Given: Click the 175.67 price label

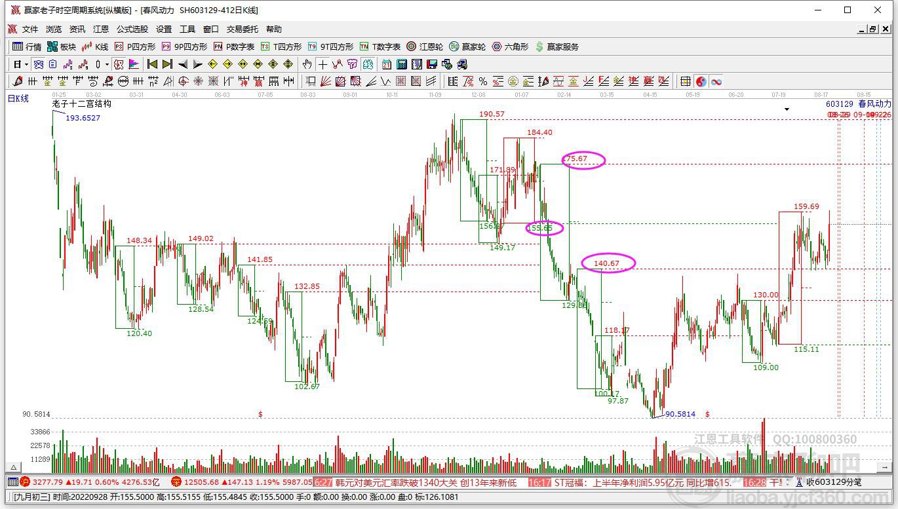Looking at the screenshot, I should coord(575,159).
